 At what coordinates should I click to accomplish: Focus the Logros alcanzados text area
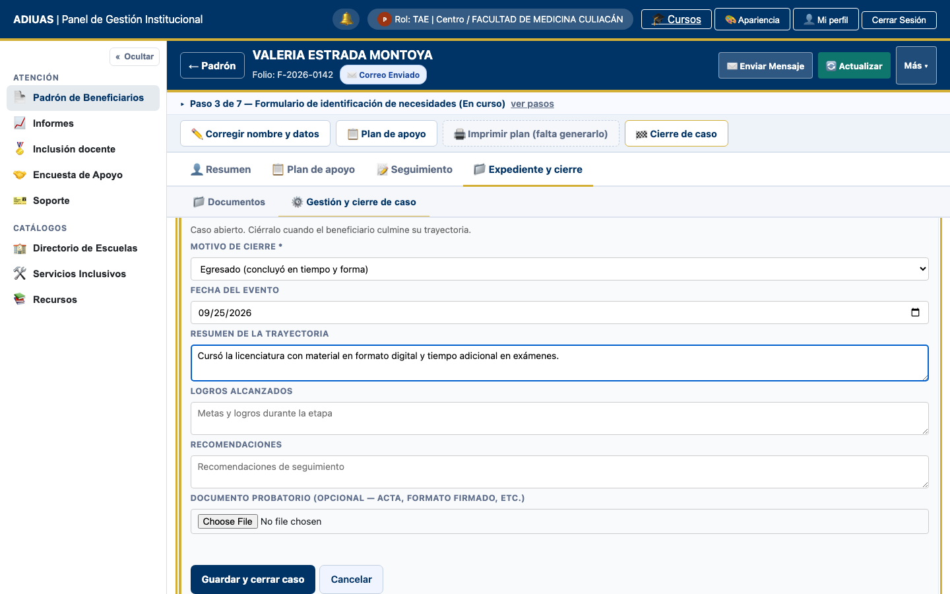tap(559, 418)
